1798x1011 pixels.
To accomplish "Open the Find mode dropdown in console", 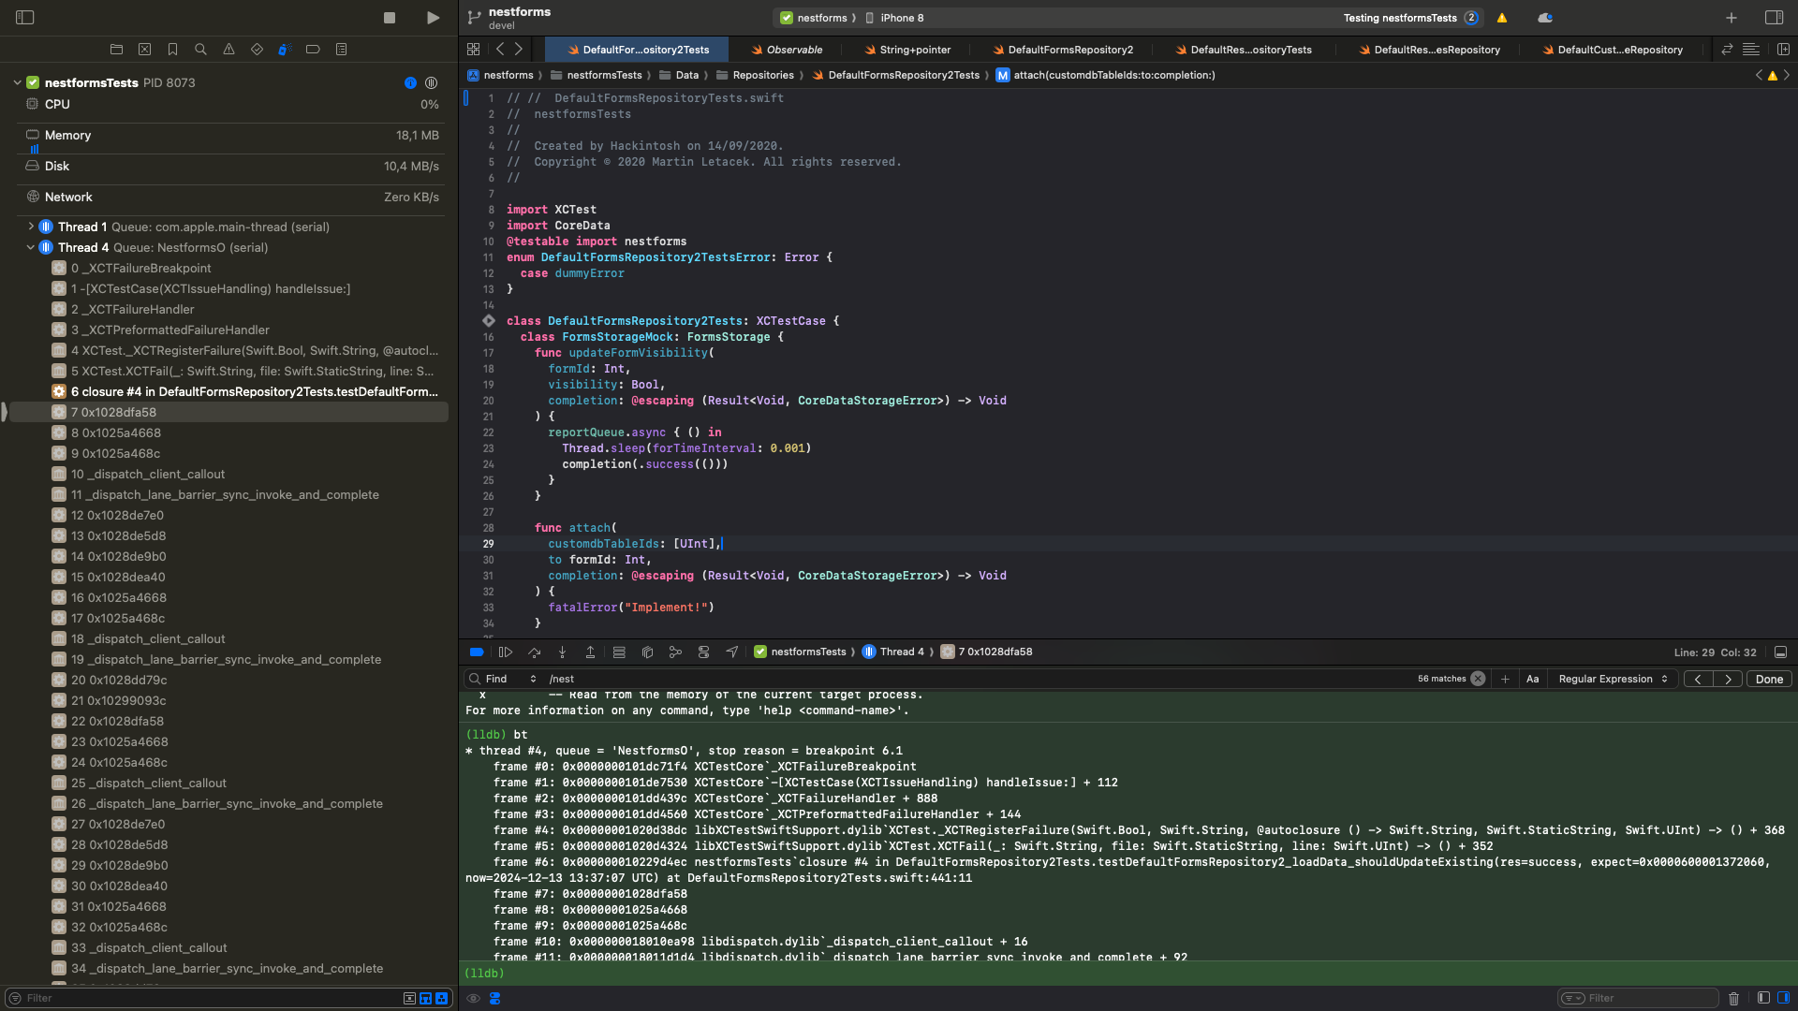I will coord(510,680).
